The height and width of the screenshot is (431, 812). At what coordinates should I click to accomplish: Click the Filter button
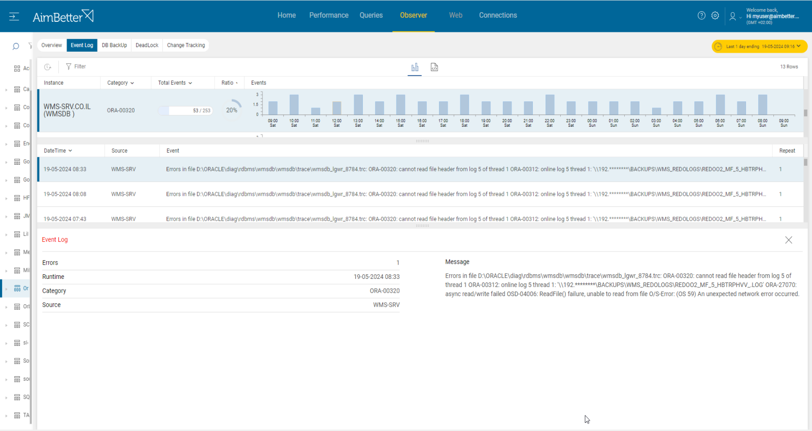click(x=76, y=66)
